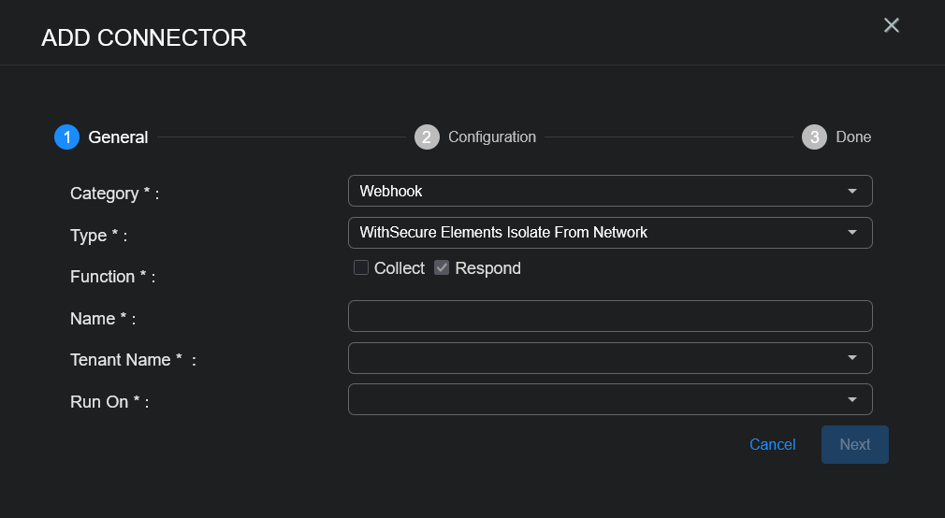Open the Category dropdown showing Webhook

609,191
